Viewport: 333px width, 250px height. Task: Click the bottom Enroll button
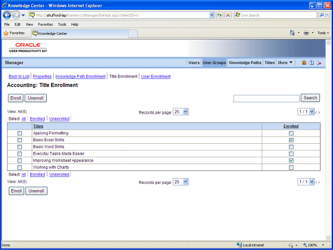click(16, 191)
